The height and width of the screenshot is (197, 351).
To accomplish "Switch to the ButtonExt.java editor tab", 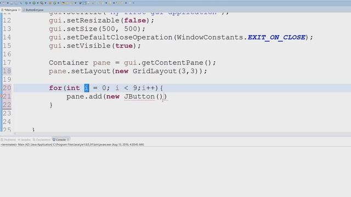I will click(34, 10).
